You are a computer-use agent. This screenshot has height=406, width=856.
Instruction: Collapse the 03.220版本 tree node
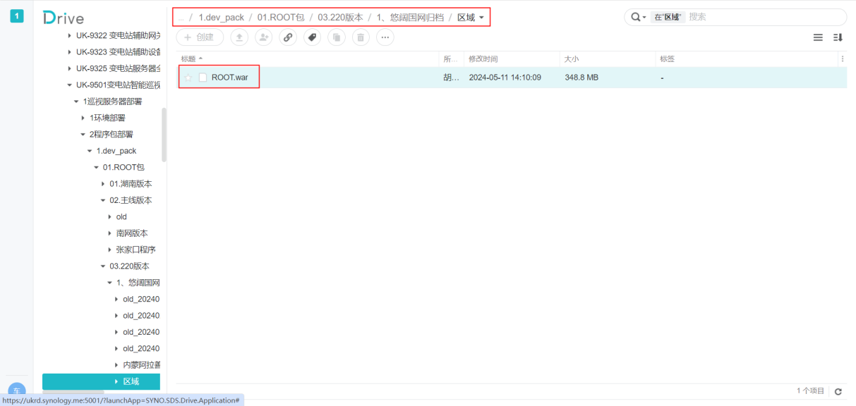pyautogui.click(x=103, y=266)
